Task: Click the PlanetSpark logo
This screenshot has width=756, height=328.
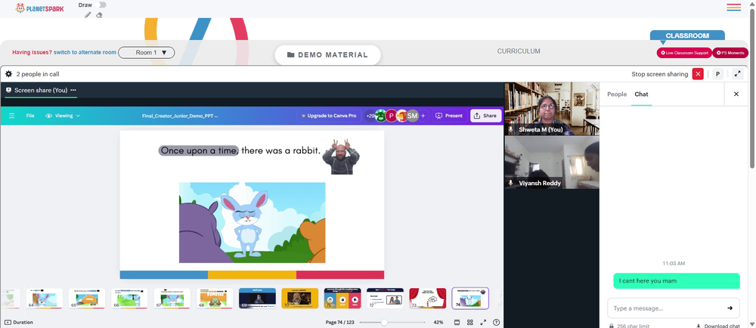Action: 39,8
